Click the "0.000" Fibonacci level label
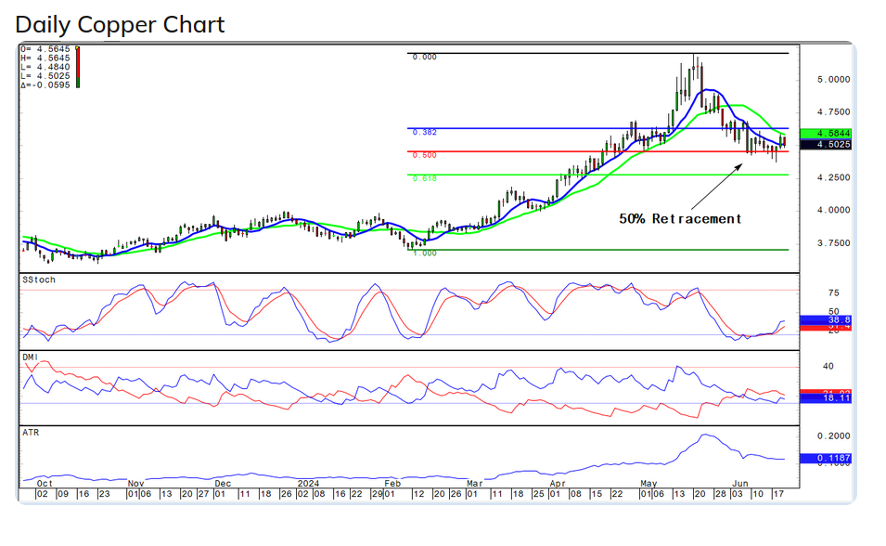 pyautogui.click(x=424, y=58)
